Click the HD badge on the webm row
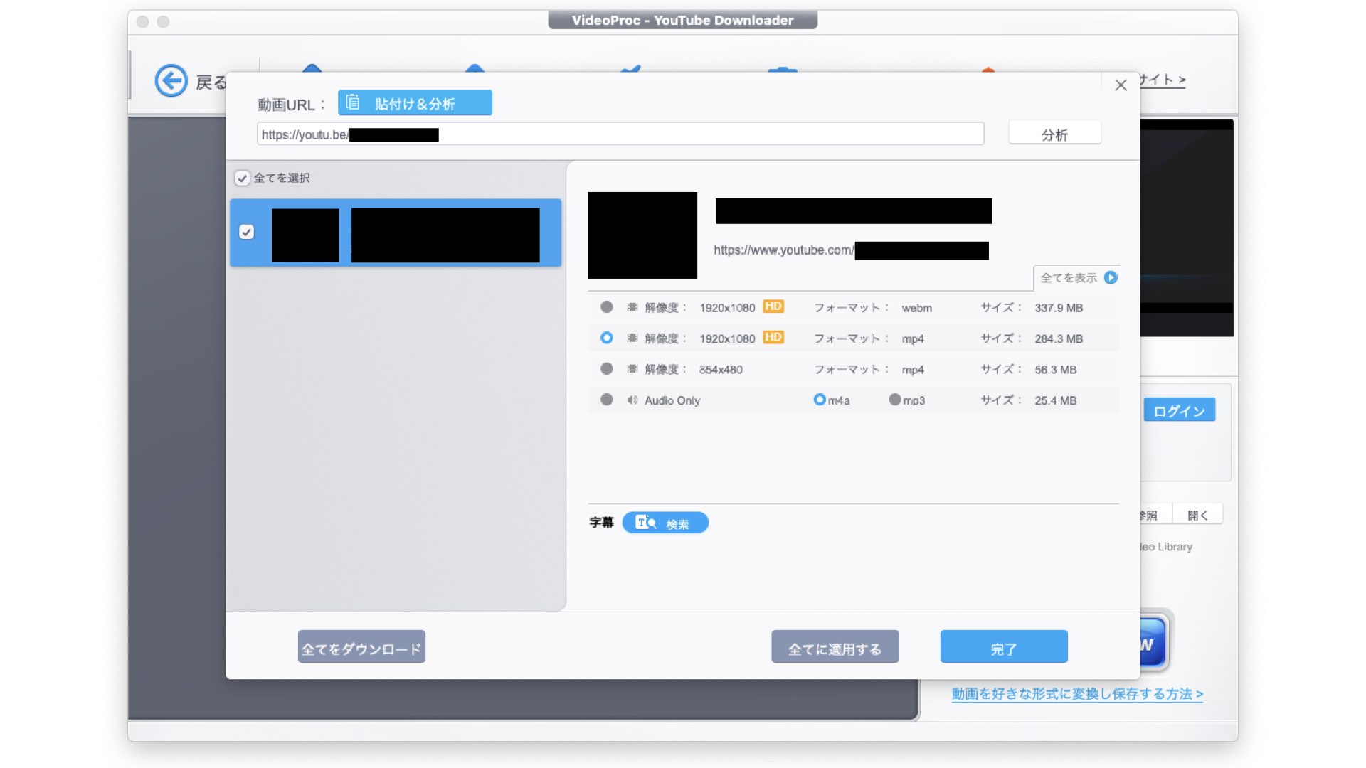Screen dimensions: 1366x768 pyautogui.click(x=773, y=306)
